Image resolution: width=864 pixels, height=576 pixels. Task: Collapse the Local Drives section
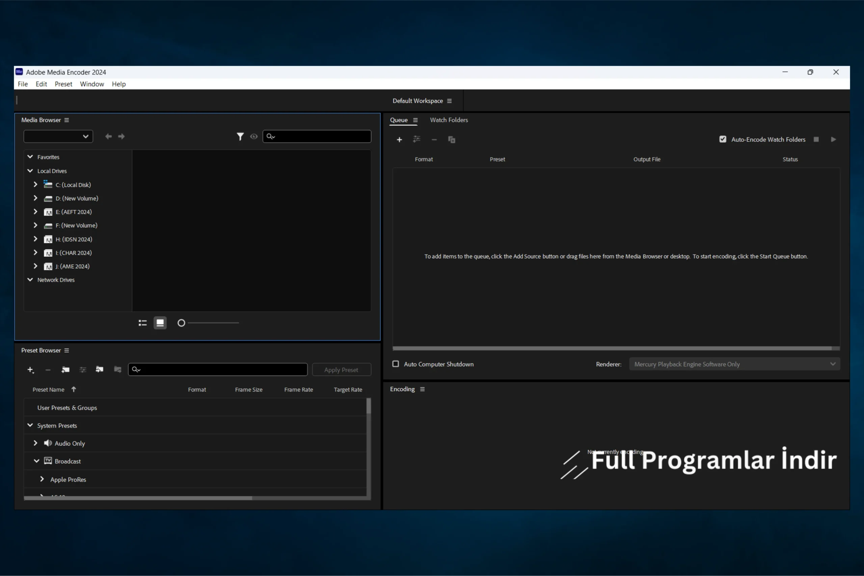click(30, 171)
